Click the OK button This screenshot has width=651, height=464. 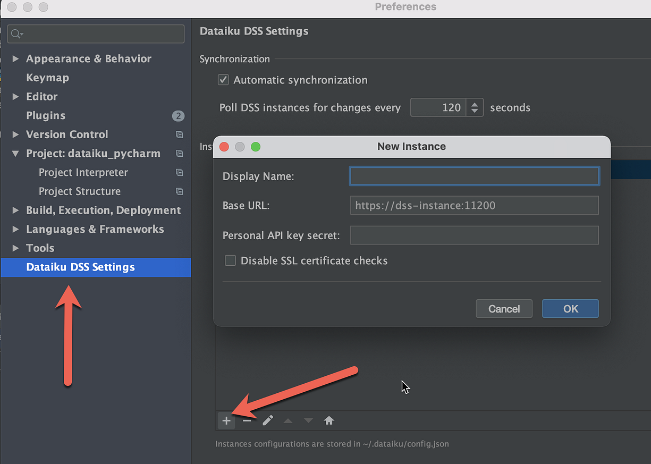[570, 308]
